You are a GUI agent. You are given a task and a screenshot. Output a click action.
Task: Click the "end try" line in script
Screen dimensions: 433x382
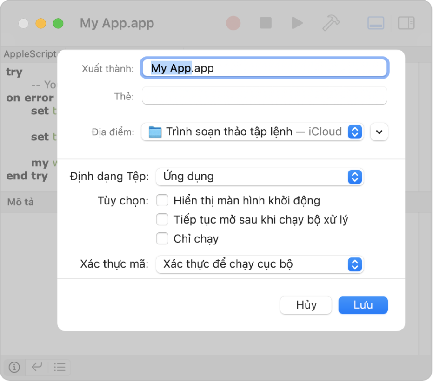(27, 176)
